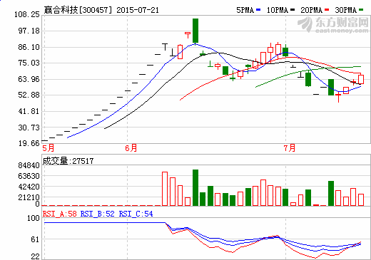Click the RSI_A:58 indicator label
The image size is (371, 260).
[60, 214]
